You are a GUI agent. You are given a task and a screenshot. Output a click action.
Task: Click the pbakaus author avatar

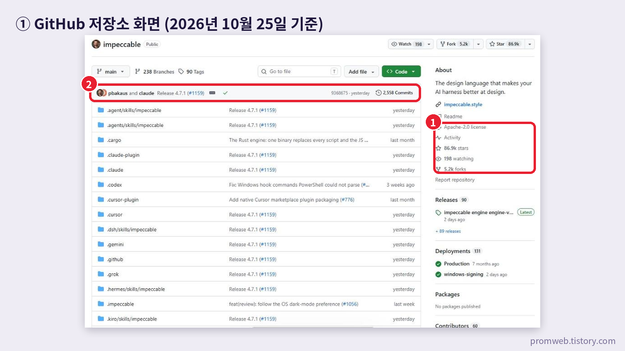coord(100,93)
